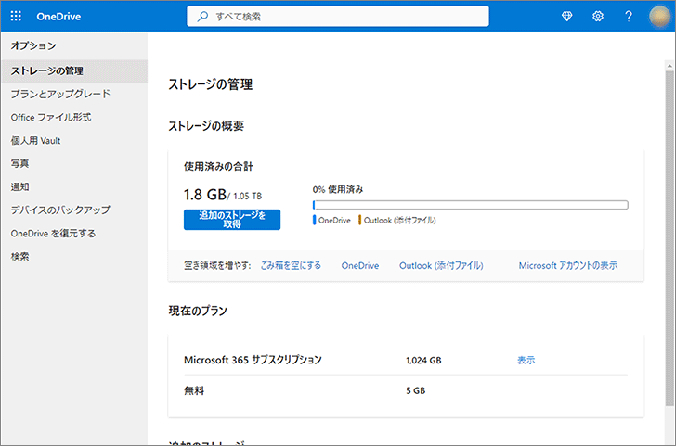Click OneDrive link in 空き領域を増やす row
The image size is (676, 446).
(360, 265)
